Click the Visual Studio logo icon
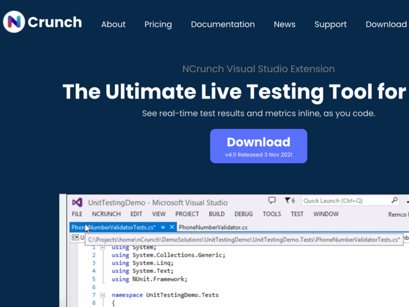This screenshot has height=307, width=409. [77, 202]
